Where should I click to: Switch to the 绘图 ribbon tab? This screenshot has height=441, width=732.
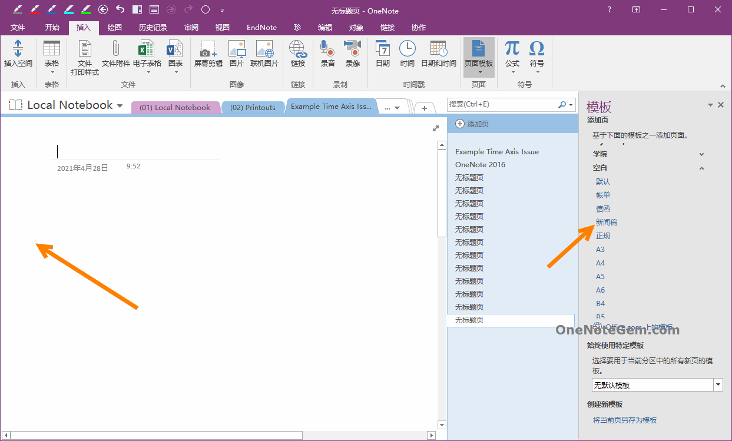114,28
